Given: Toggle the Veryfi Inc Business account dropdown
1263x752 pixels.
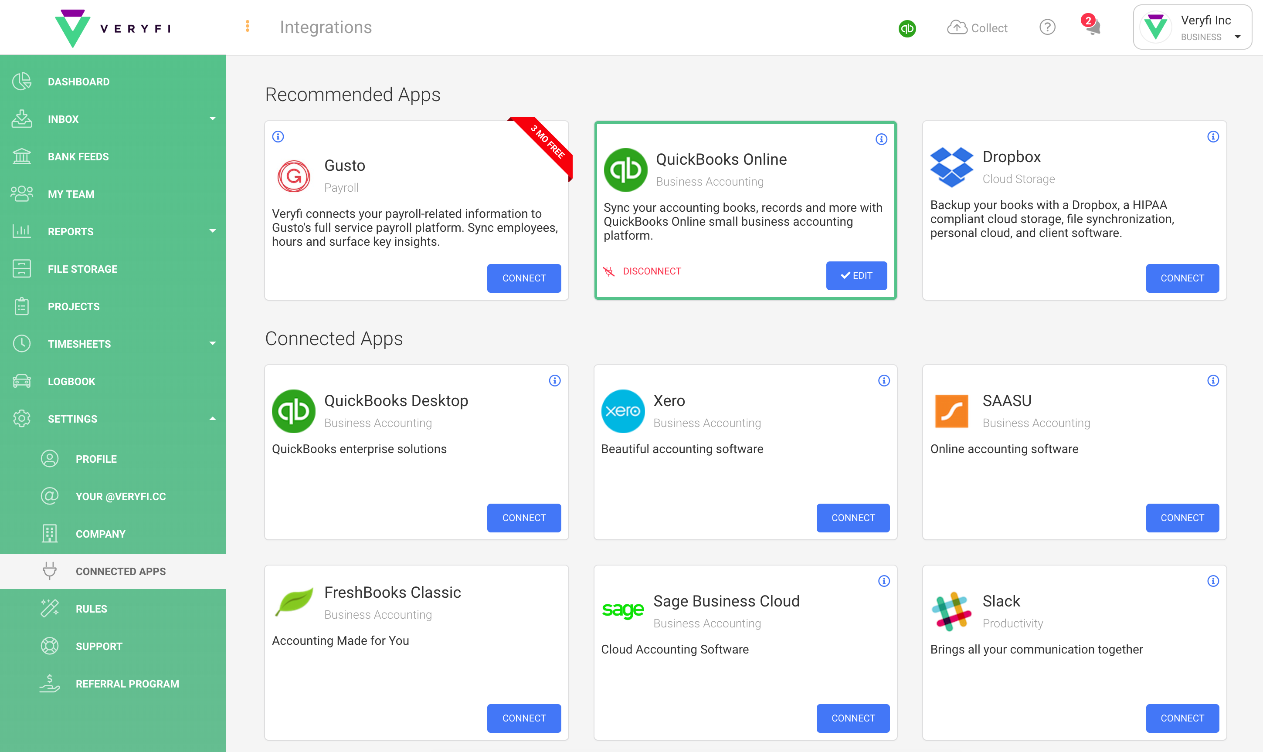Looking at the screenshot, I should 1239,37.
